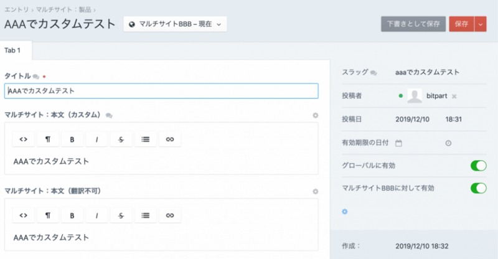Expand the save options arrow beside 保存
498x259 pixels.
click(x=480, y=24)
